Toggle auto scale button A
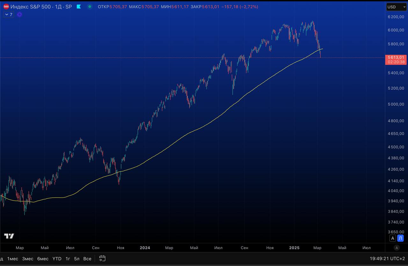This screenshot has width=408, height=266. pyautogui.click(x=393, y=238)
